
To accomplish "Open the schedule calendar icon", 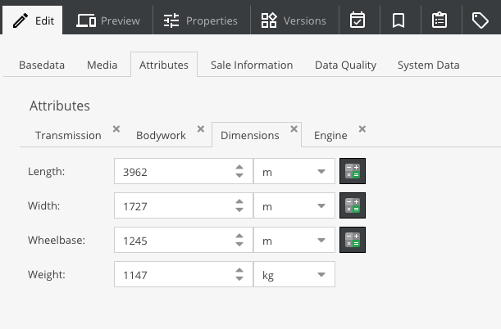I will click(x=358, y=20).
